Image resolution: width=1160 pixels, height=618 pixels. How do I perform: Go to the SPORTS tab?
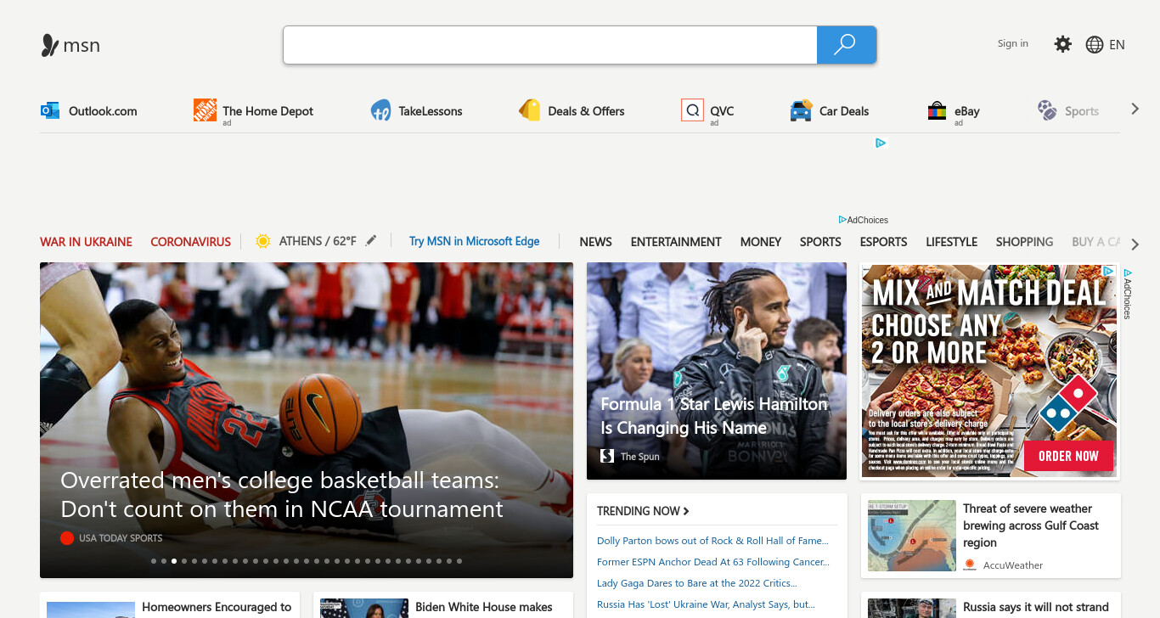click(820, 242)
